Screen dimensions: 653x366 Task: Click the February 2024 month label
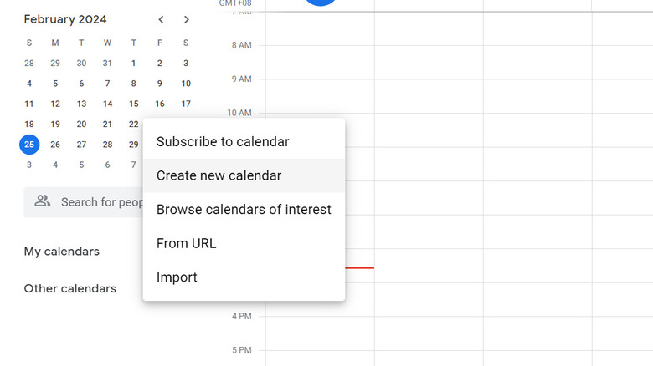tap(65, 19)
